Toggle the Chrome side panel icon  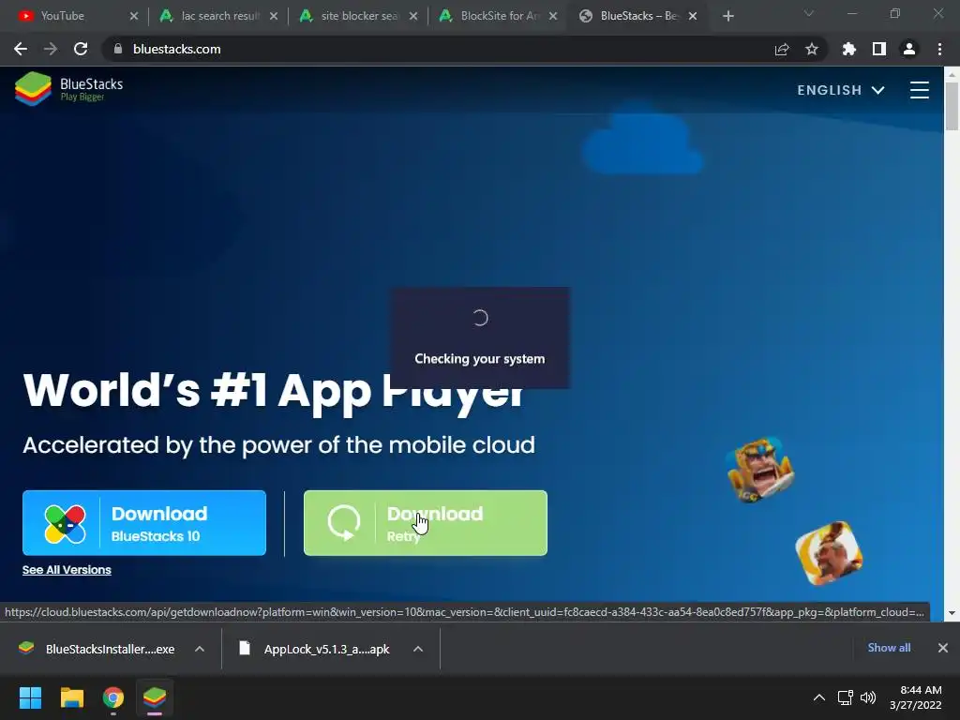879,49
